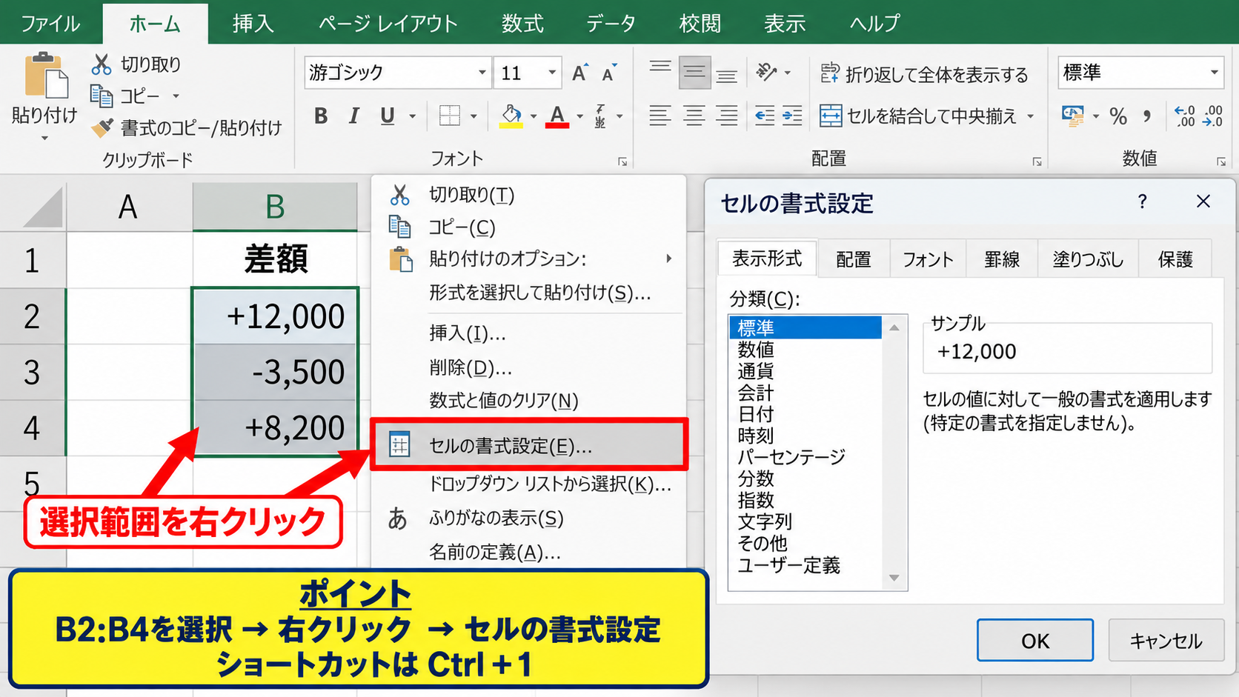Toggle left text alignment
Viewport: 1239px width, 697px height.
660,116
